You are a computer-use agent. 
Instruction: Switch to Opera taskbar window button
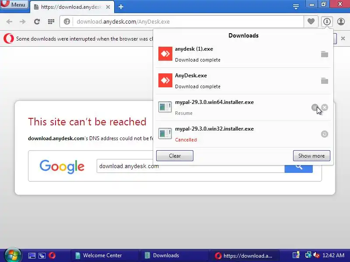(245, 255)
